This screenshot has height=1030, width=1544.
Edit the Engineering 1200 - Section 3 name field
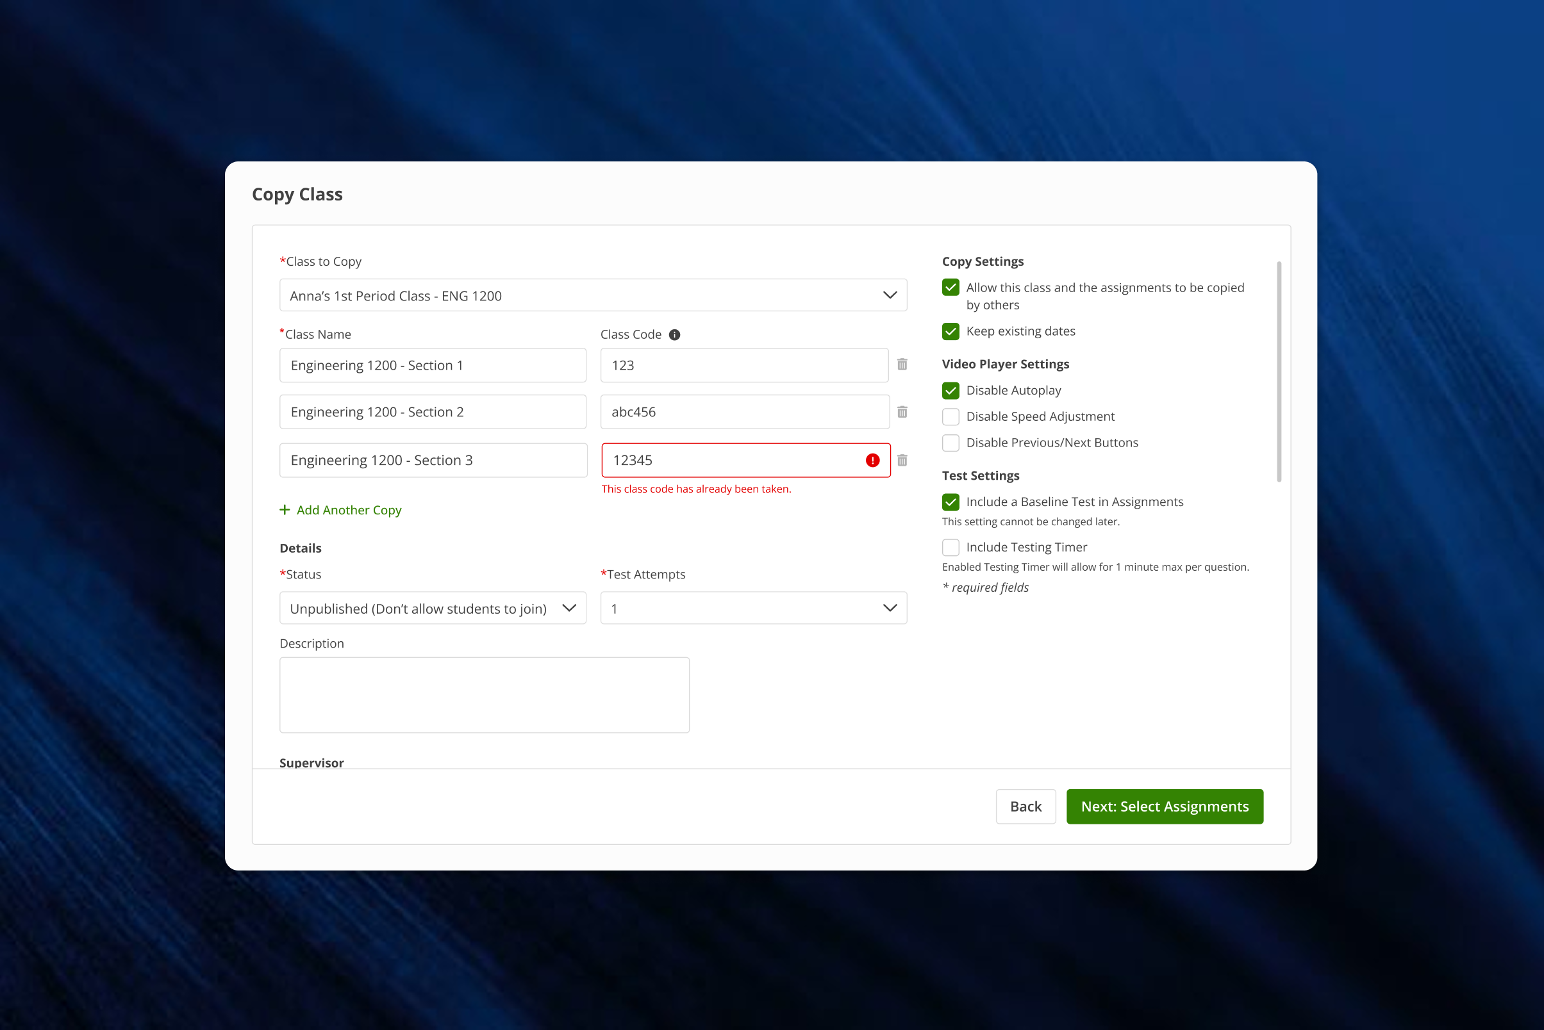[433, 461]
